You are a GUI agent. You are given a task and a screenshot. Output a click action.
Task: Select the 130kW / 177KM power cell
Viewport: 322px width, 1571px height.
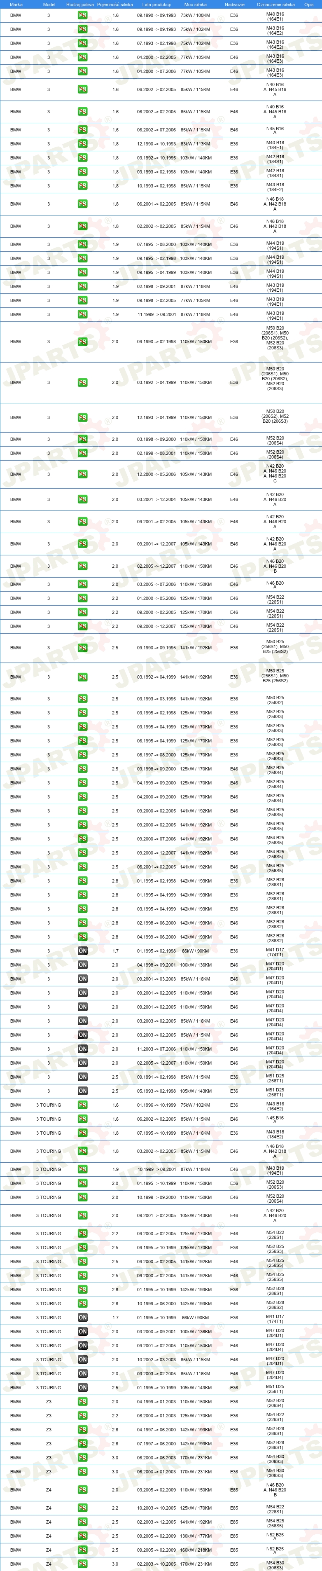click(195, 1537)
